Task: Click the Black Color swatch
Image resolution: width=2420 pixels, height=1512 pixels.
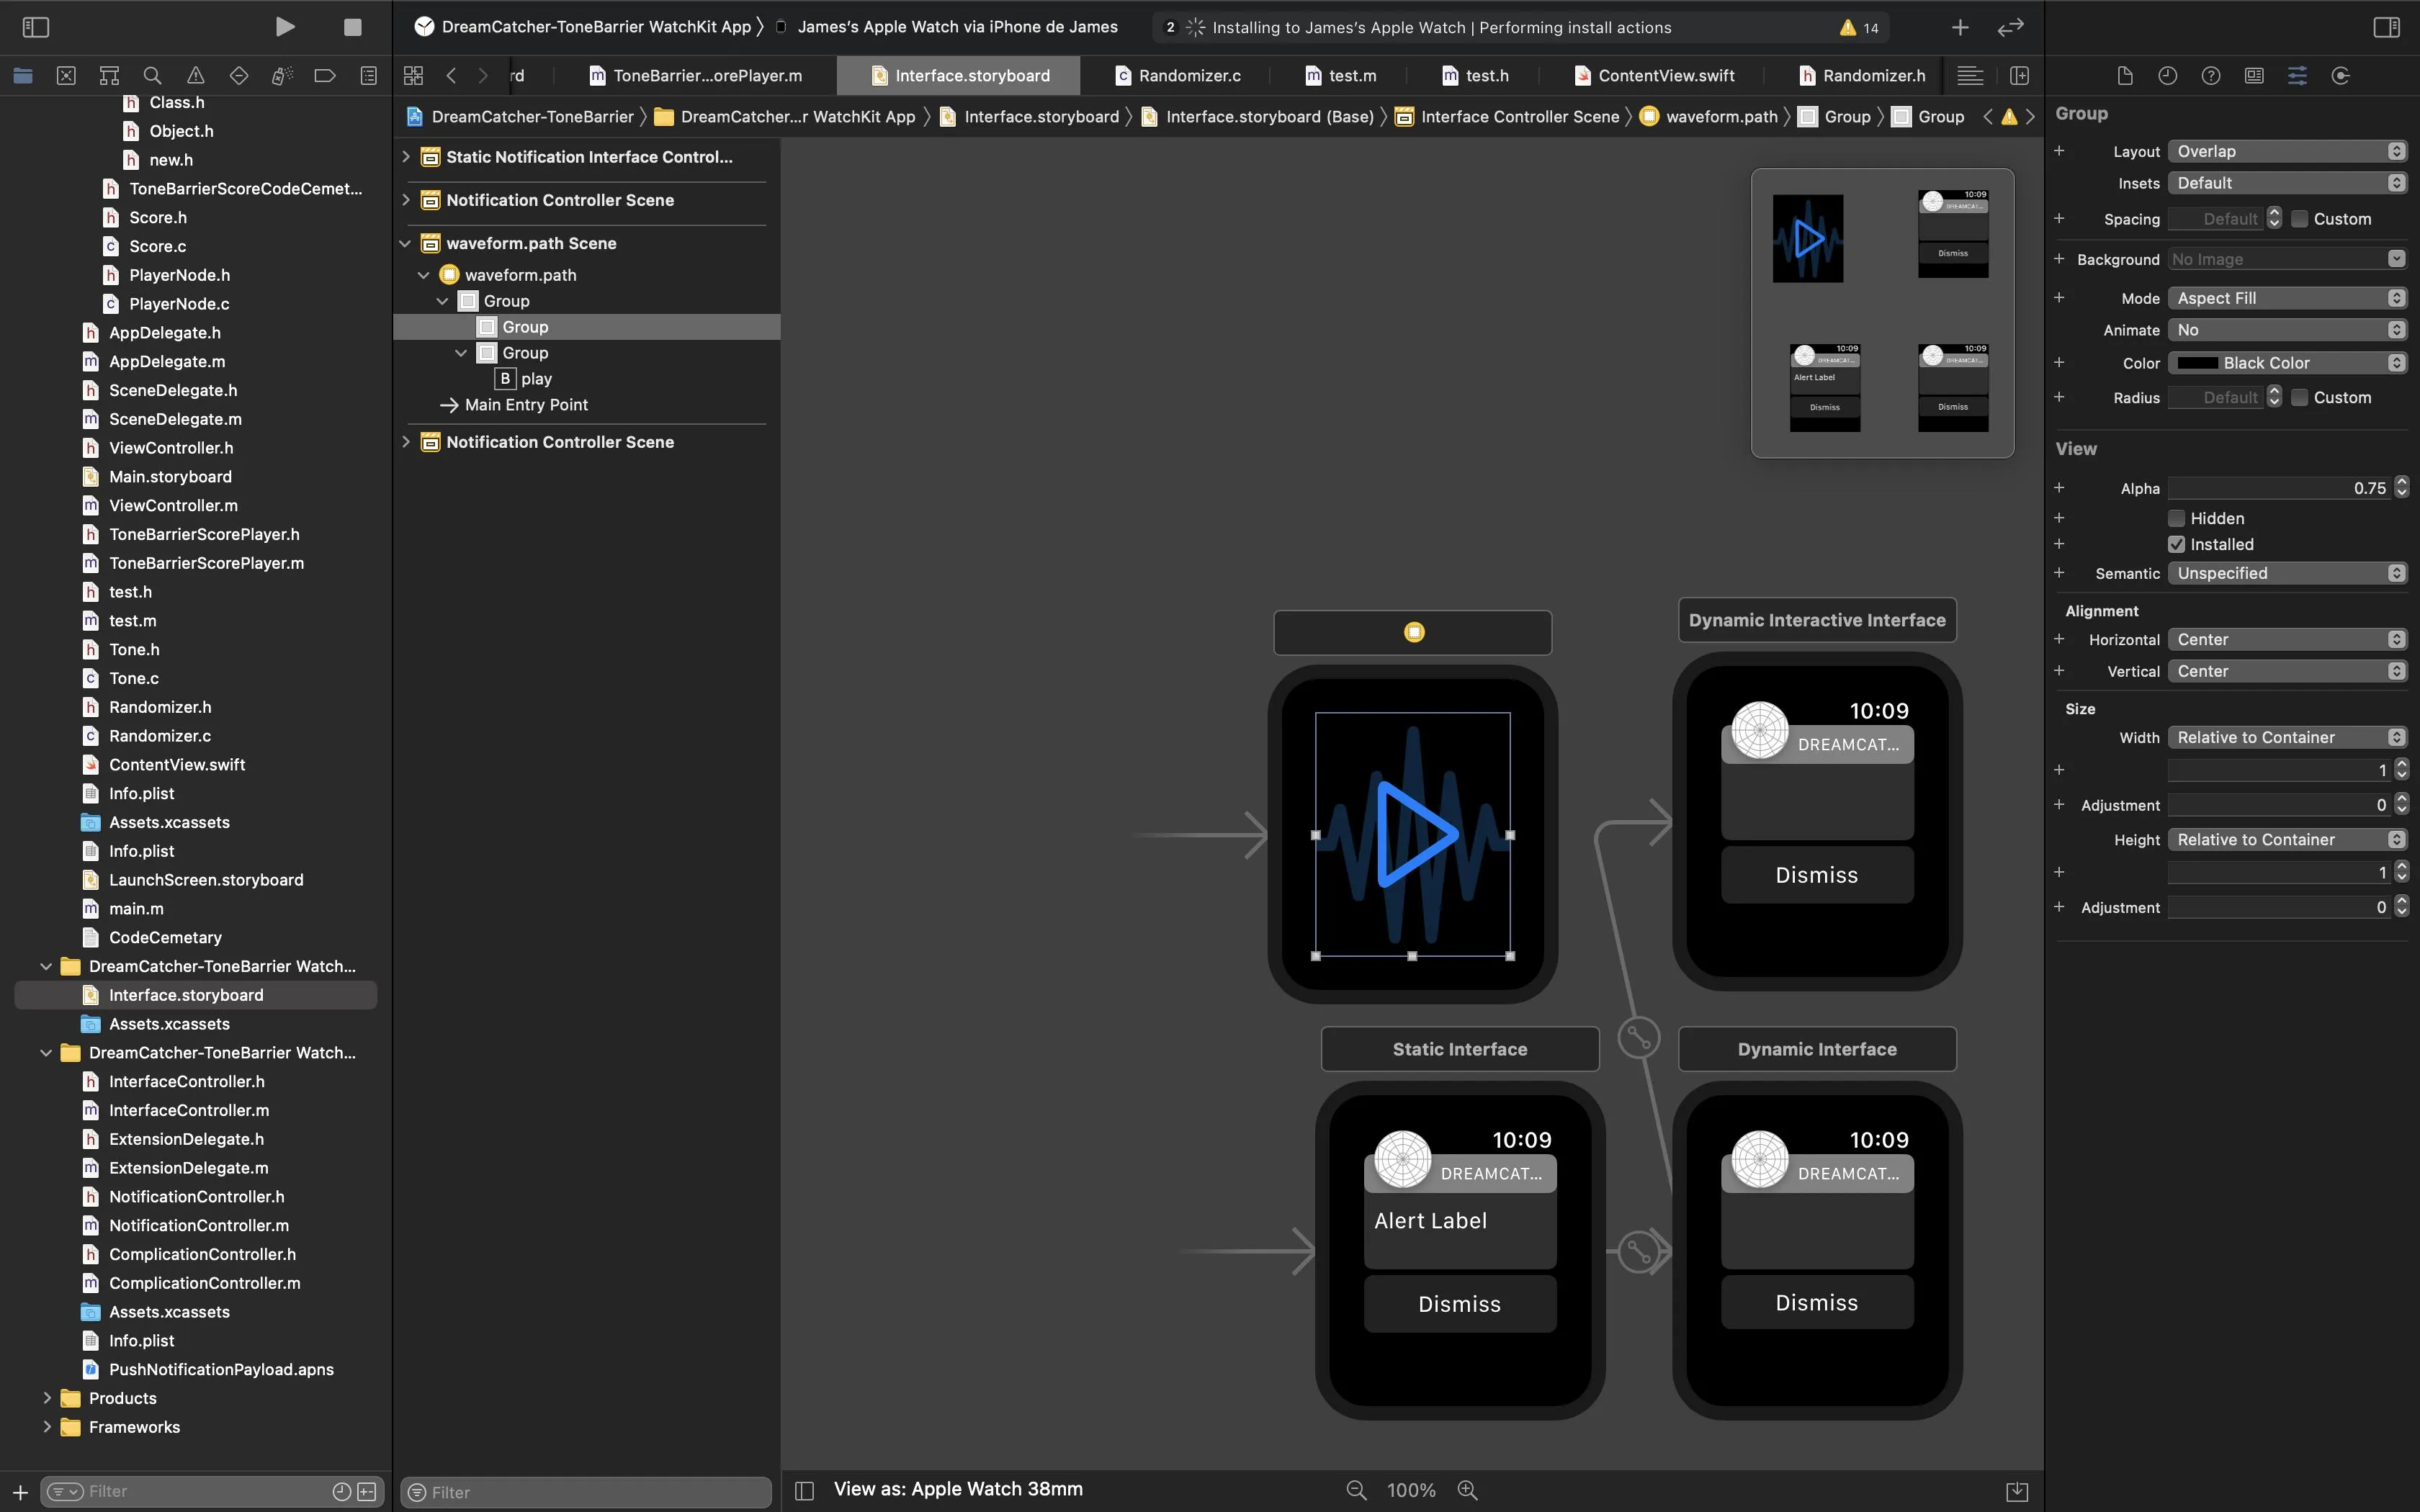Action: click(x=2198, y=363)
